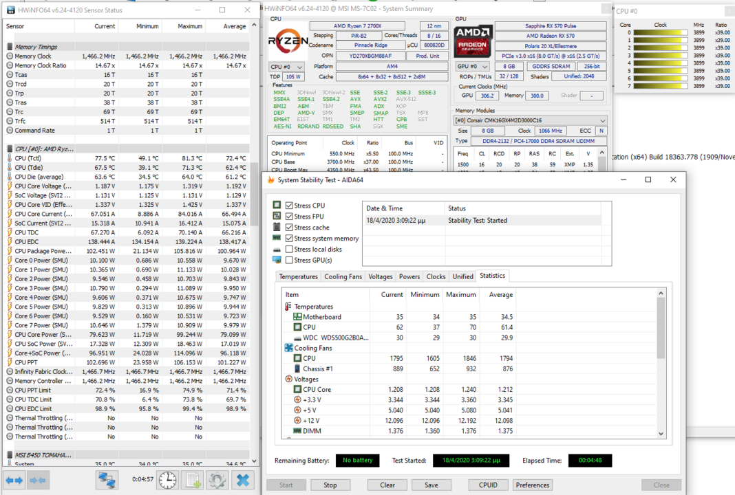Select the CPU Core Voltage sensor row

click(x=127, y=186)
